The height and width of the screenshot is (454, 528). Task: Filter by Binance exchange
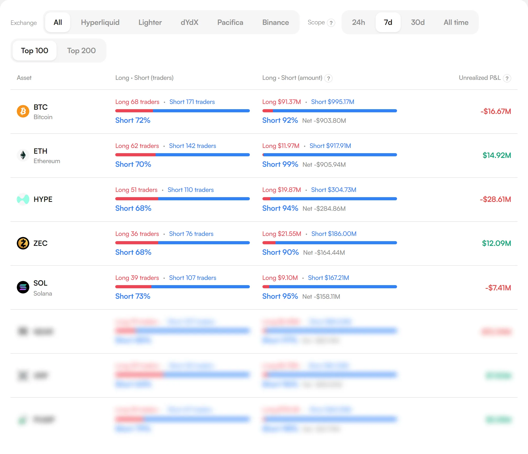276,23
